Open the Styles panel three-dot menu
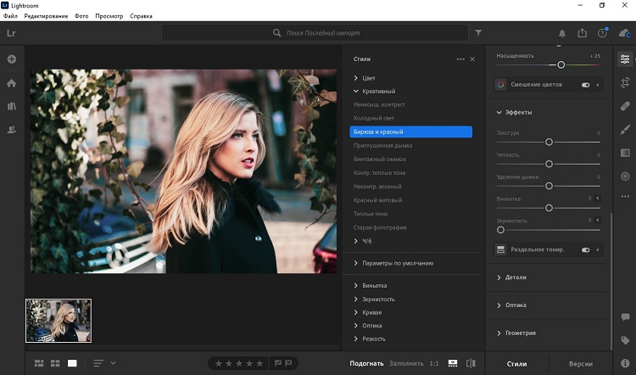The width and height of the screenshot is (636, 375). 460,59
